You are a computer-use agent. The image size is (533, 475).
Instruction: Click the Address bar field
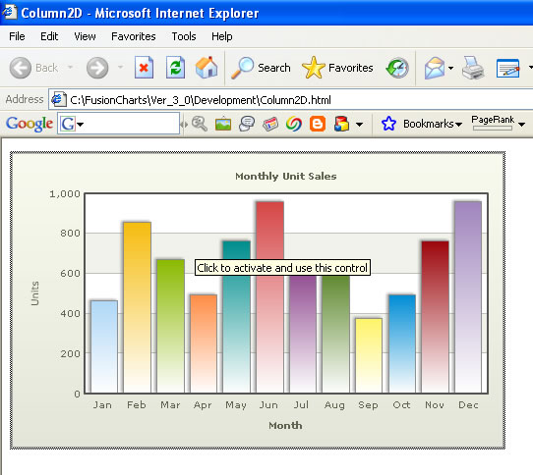[291, 100]
